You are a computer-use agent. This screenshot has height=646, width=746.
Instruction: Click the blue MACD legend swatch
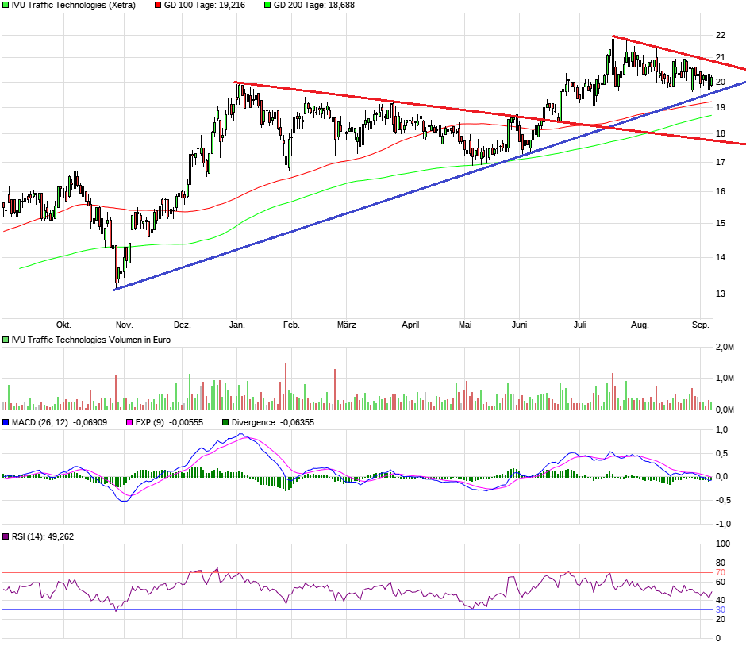(x=6, y=422)
